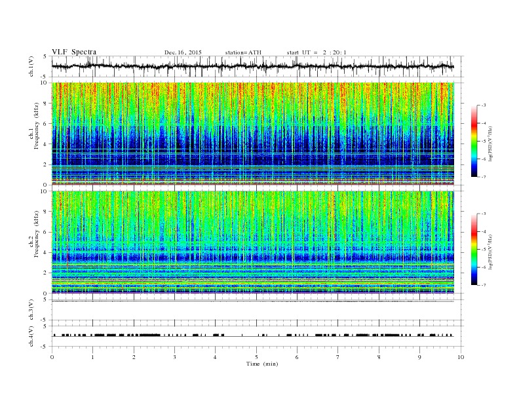This screenshot has height=401, width=519.
Task: Click the ch.3 voltage trace panel
Action: coord(258,310)
